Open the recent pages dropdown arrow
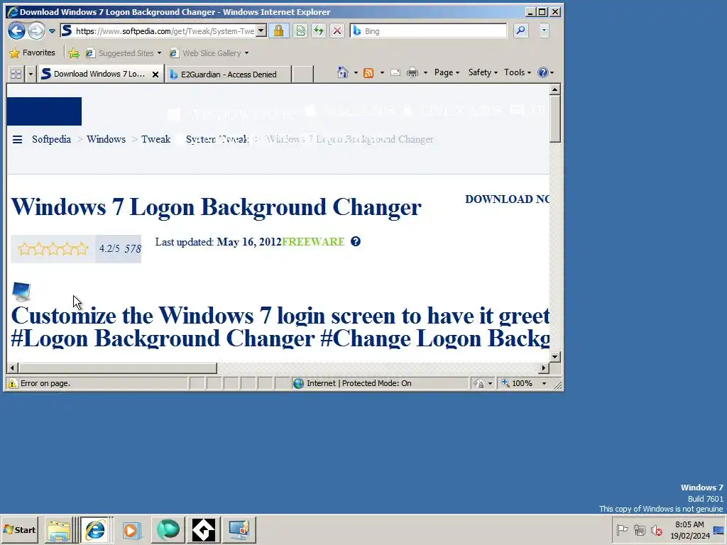Image resolution: width=727 pixels, height=545 pixels. [x=52, y=31]
